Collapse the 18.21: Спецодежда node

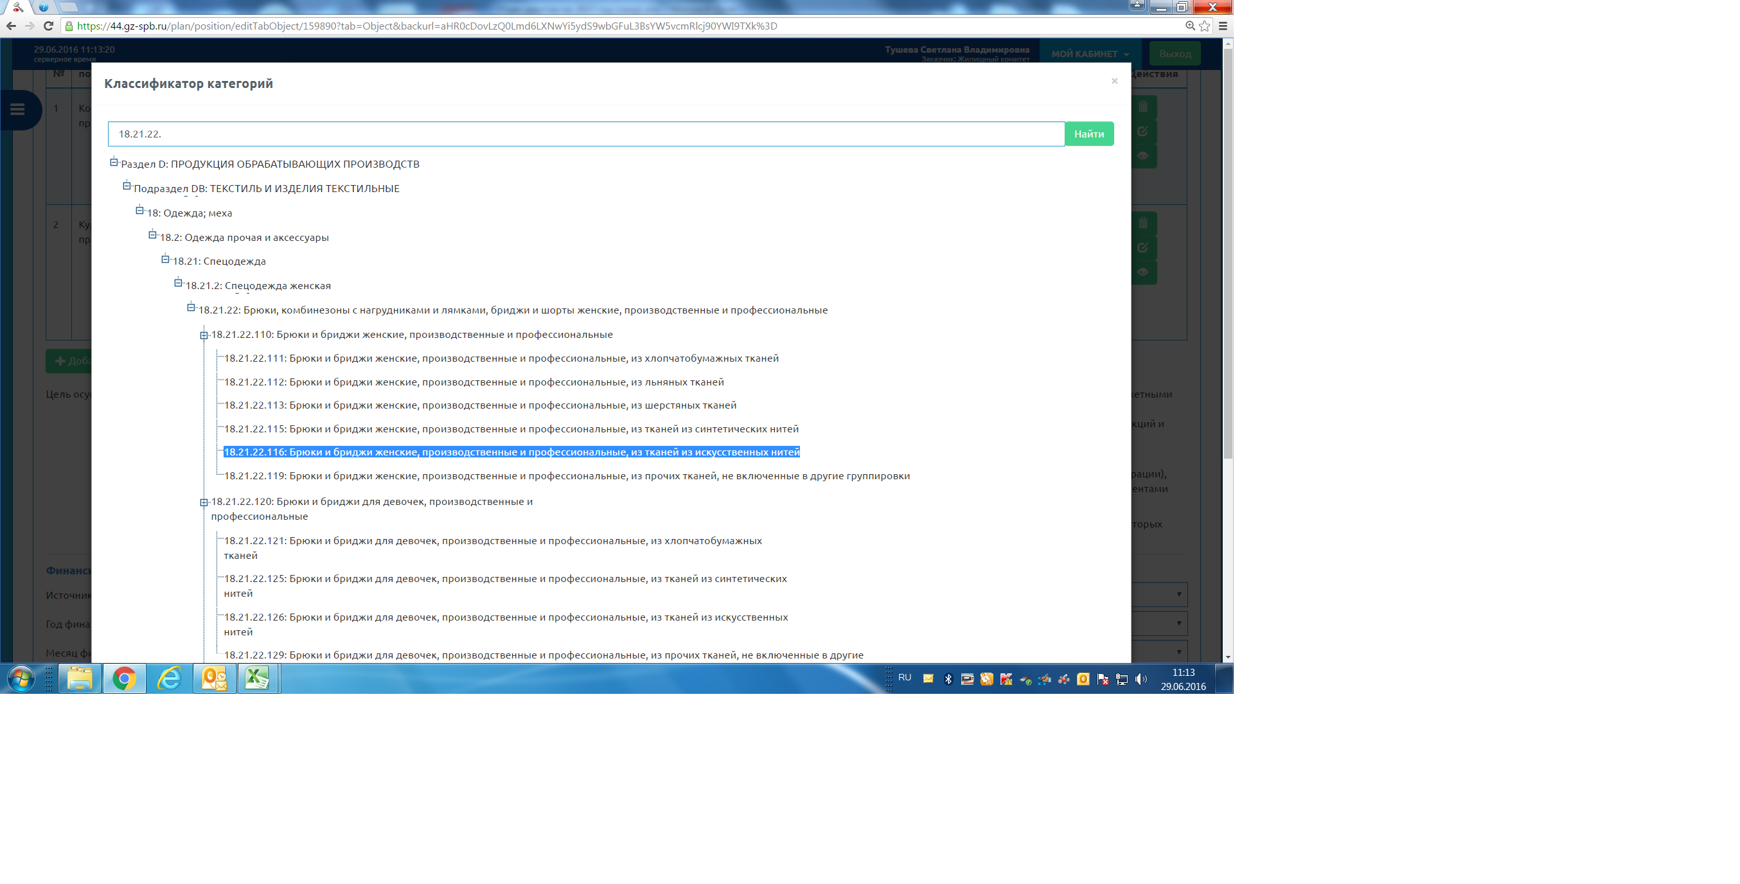click(166, 260)
